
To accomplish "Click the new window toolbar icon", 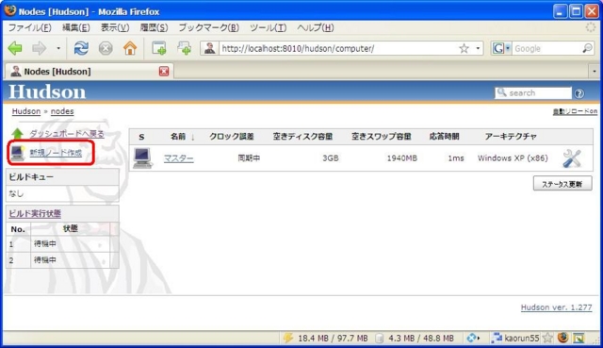I will pyautogui.click(x=185, y=48).
